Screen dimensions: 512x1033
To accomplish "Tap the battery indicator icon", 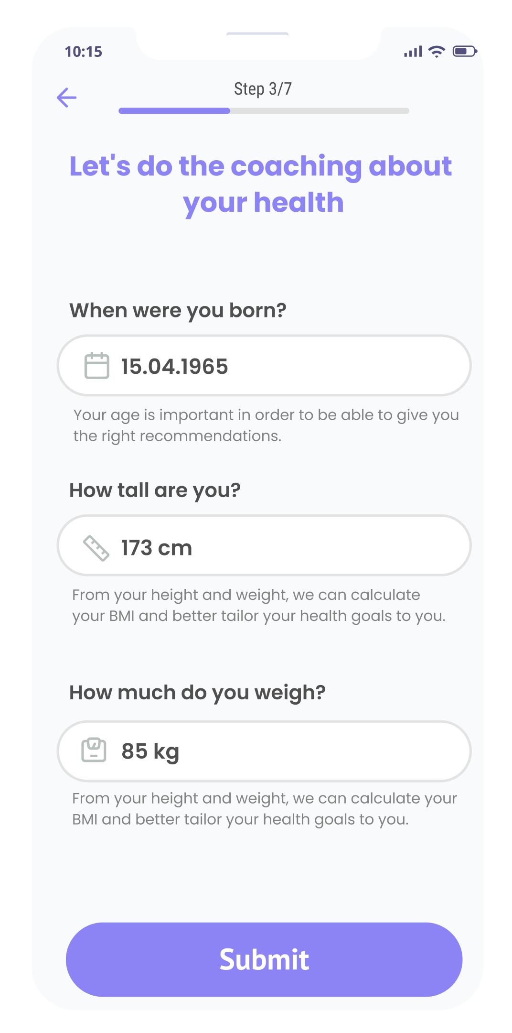I will (464, 51).
